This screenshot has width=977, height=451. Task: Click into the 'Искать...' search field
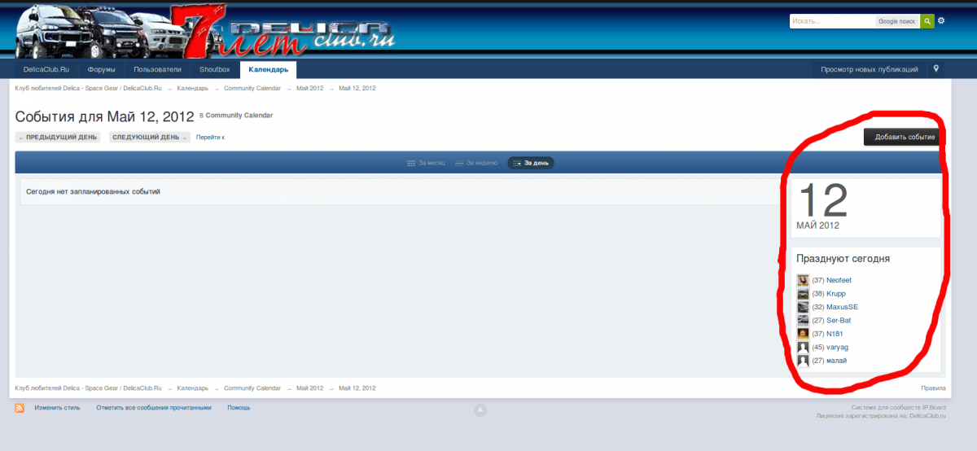pos(830,21)
